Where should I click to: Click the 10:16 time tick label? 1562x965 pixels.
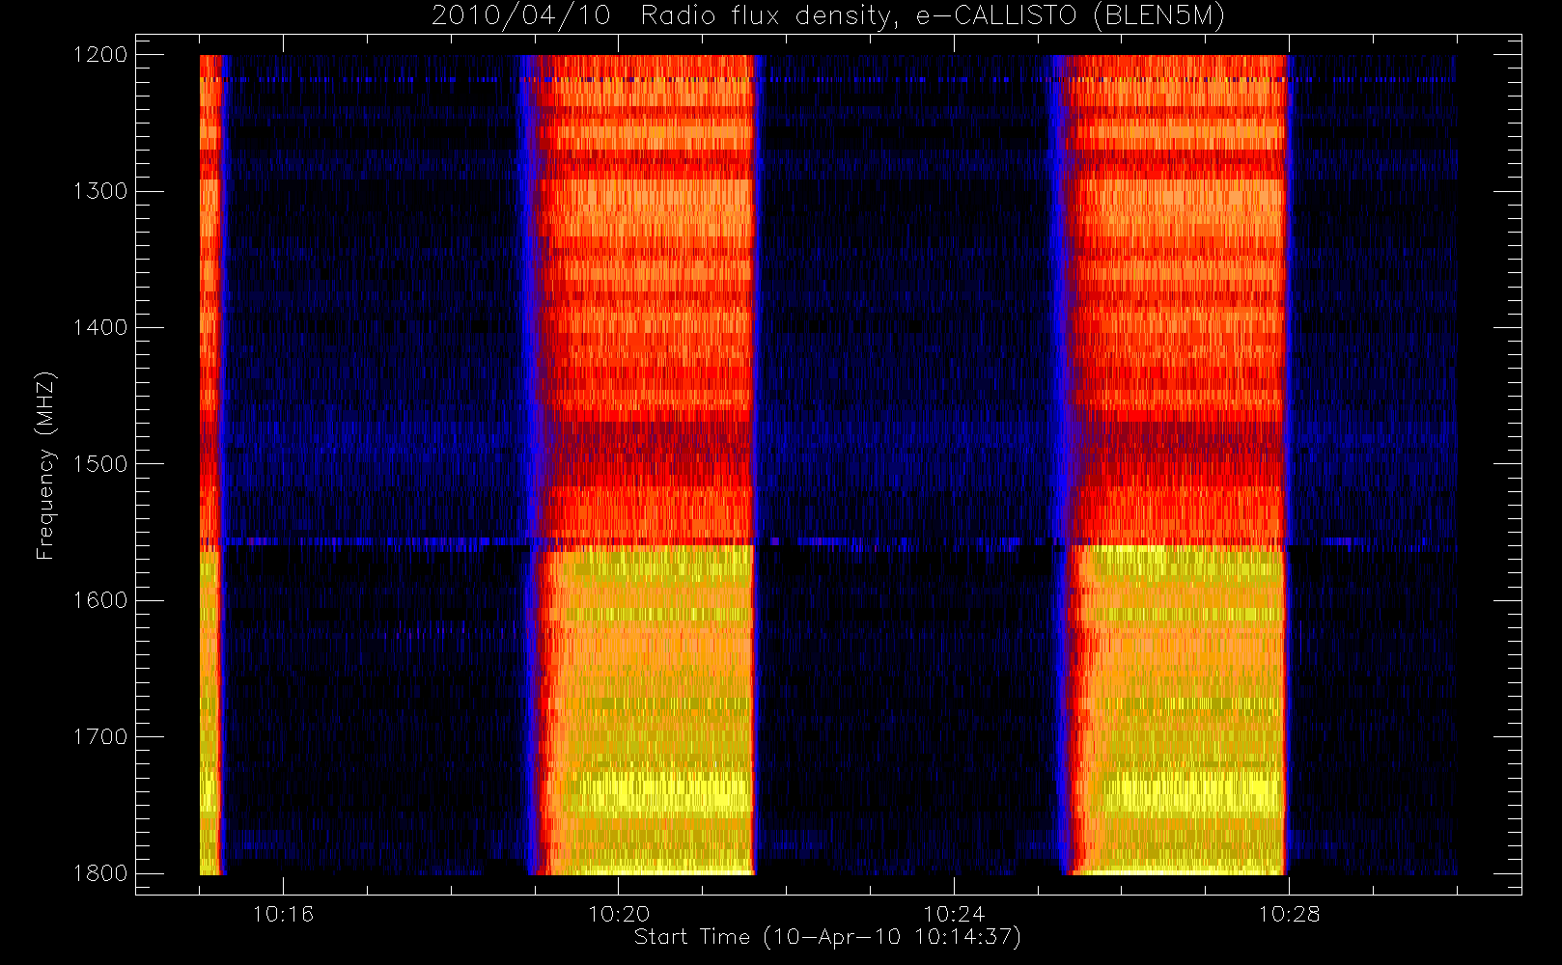coord(283,914)
